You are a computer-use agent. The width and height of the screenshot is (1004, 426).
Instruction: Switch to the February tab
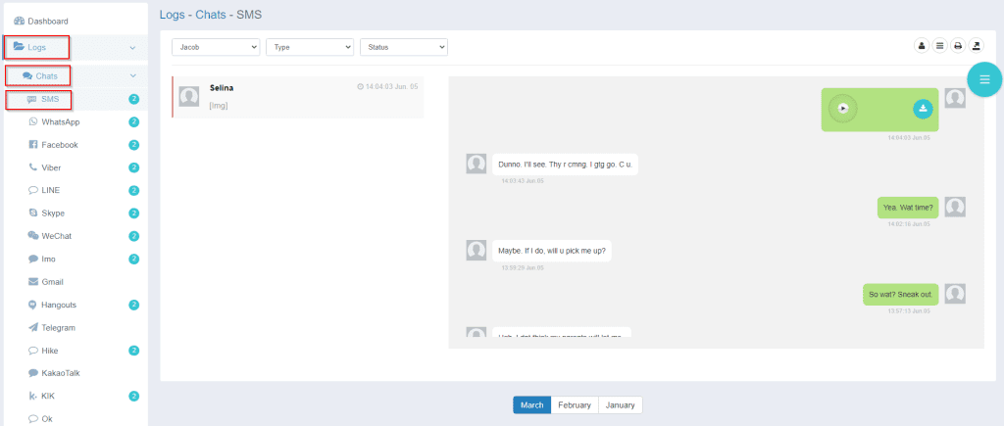pos(574,404)
